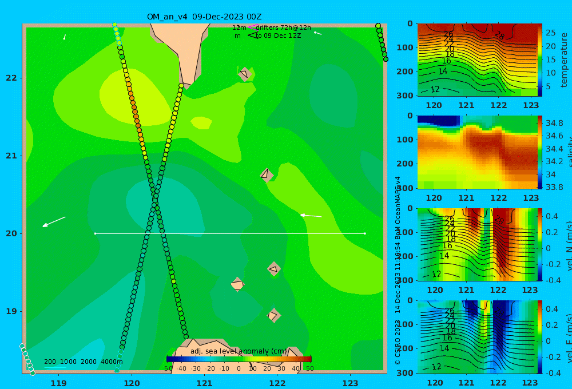The width and height of the screenshot is (572, 389).
Task: Click the depth legend '200 1000 2000 4000m'
Action: coord(83,362)
